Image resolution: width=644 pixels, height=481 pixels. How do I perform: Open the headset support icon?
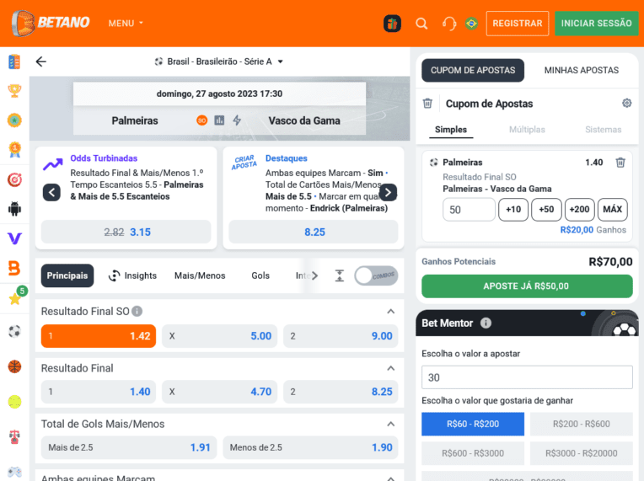(x=449, y=24)
